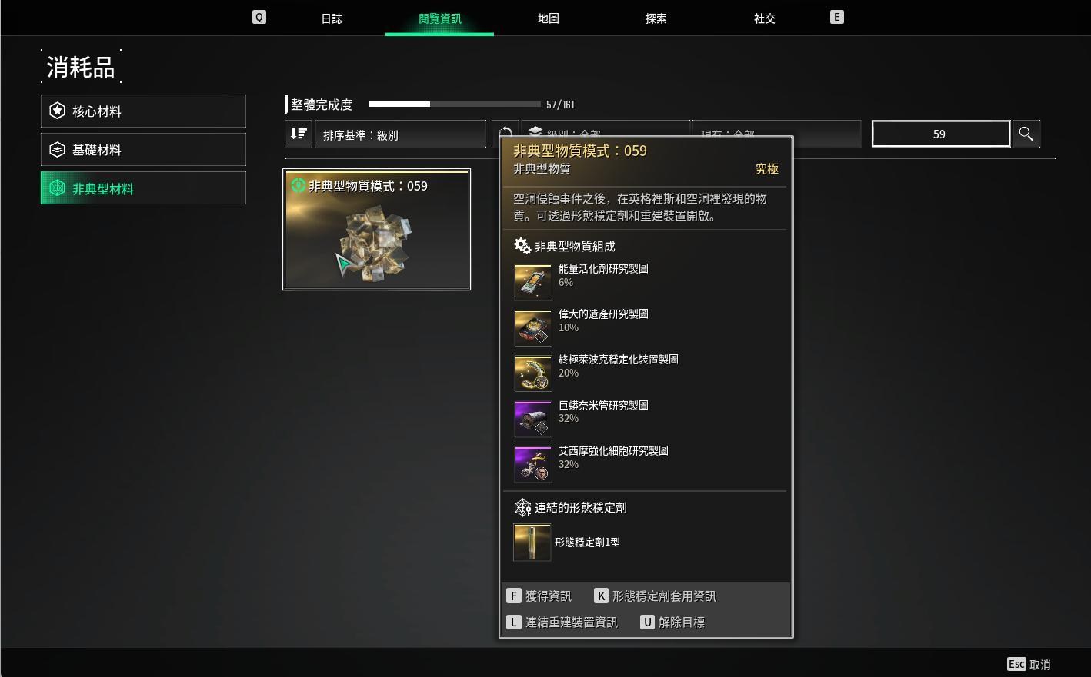This screenshot has width=1091, height=677.
Task: Click the search field containing 59
Action: coord(940,134)
